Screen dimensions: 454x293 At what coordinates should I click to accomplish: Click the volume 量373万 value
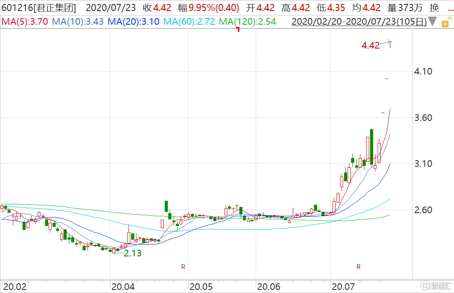point(405,8)
